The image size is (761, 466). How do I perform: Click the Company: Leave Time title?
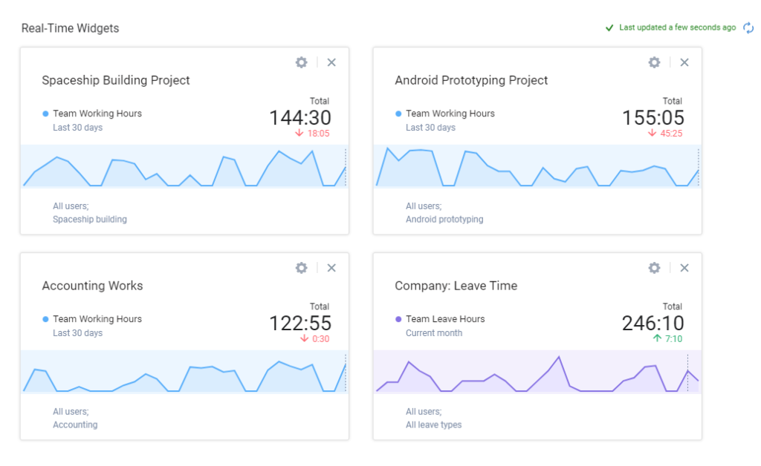456,286
